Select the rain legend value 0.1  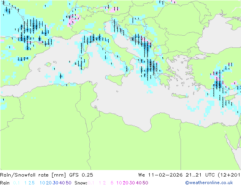(16, 183)
